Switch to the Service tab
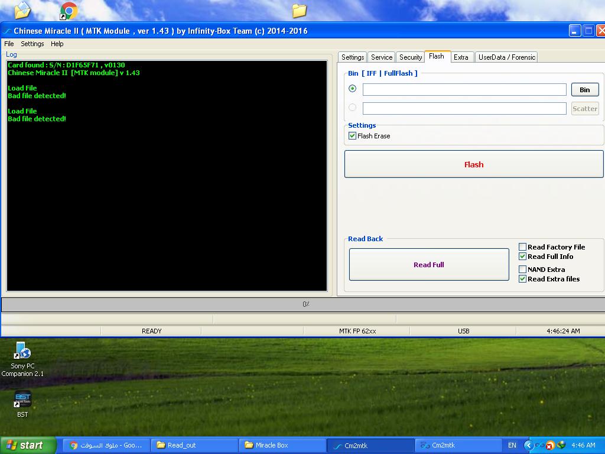The width and height of the screenshot is (605, 454). (382, 57)
